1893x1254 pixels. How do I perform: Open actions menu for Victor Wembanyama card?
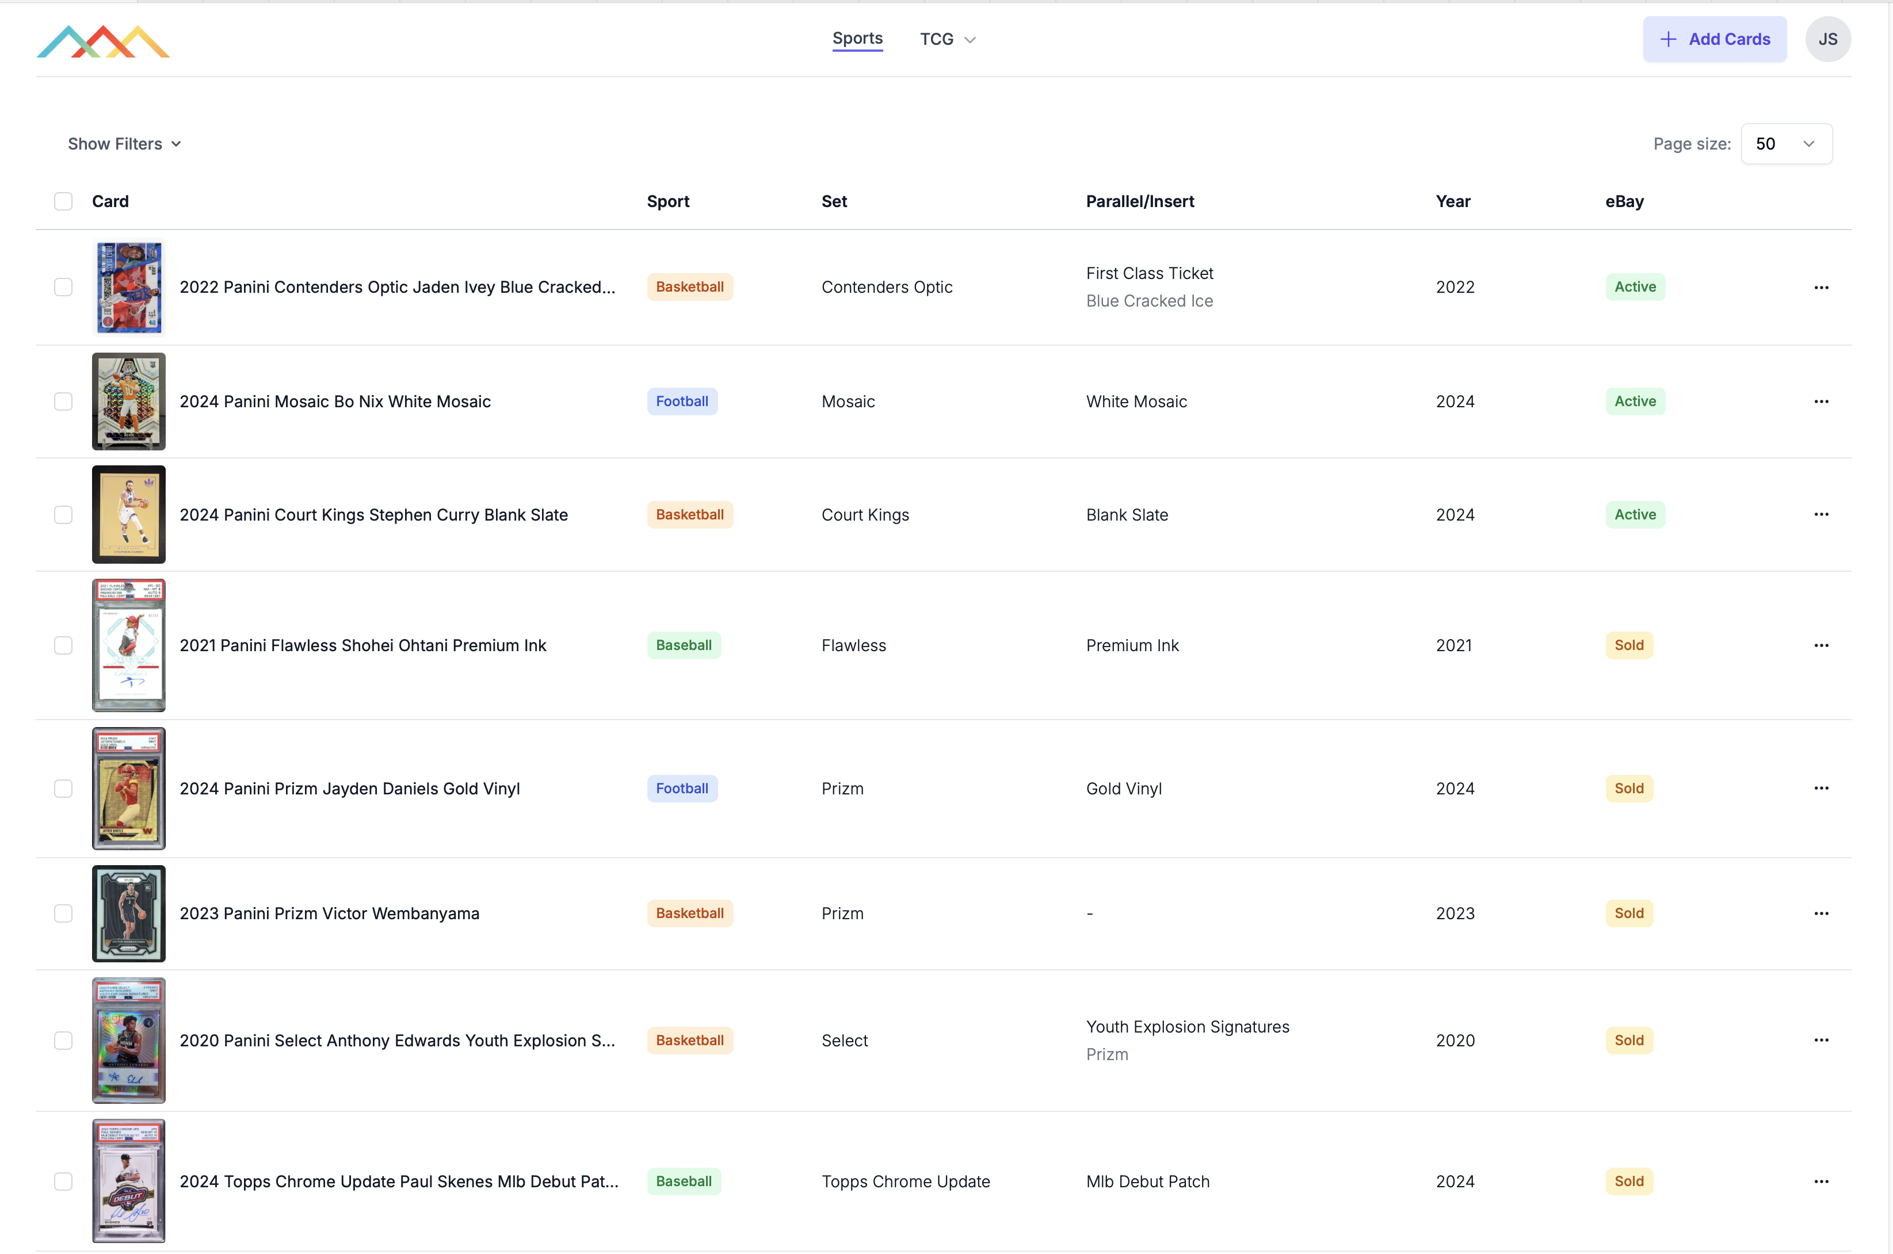pos(1821,913)
